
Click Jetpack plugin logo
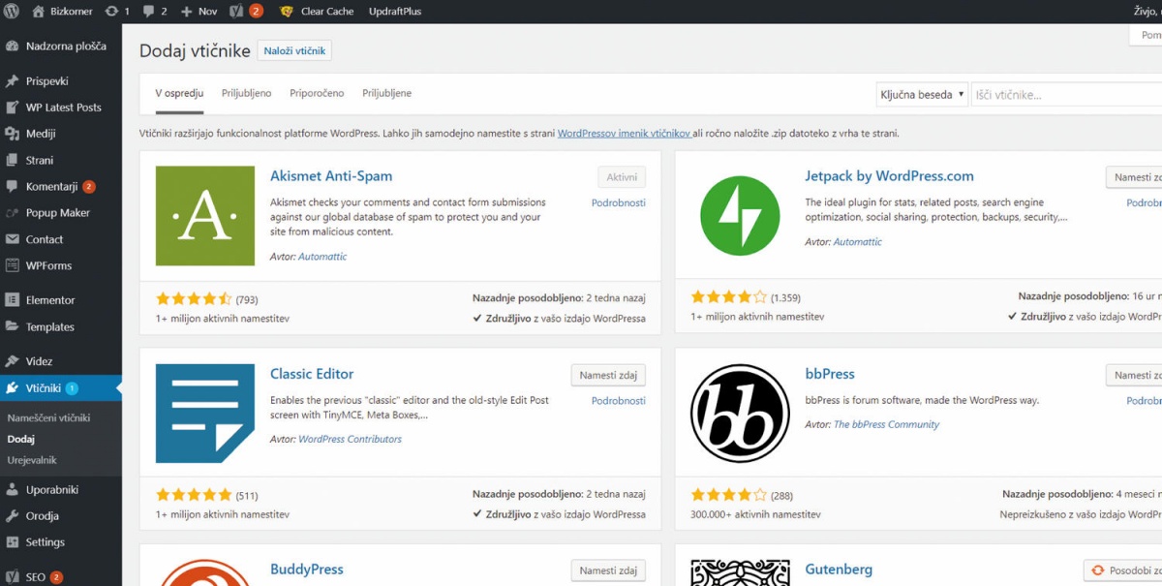[x=740, y=216]
